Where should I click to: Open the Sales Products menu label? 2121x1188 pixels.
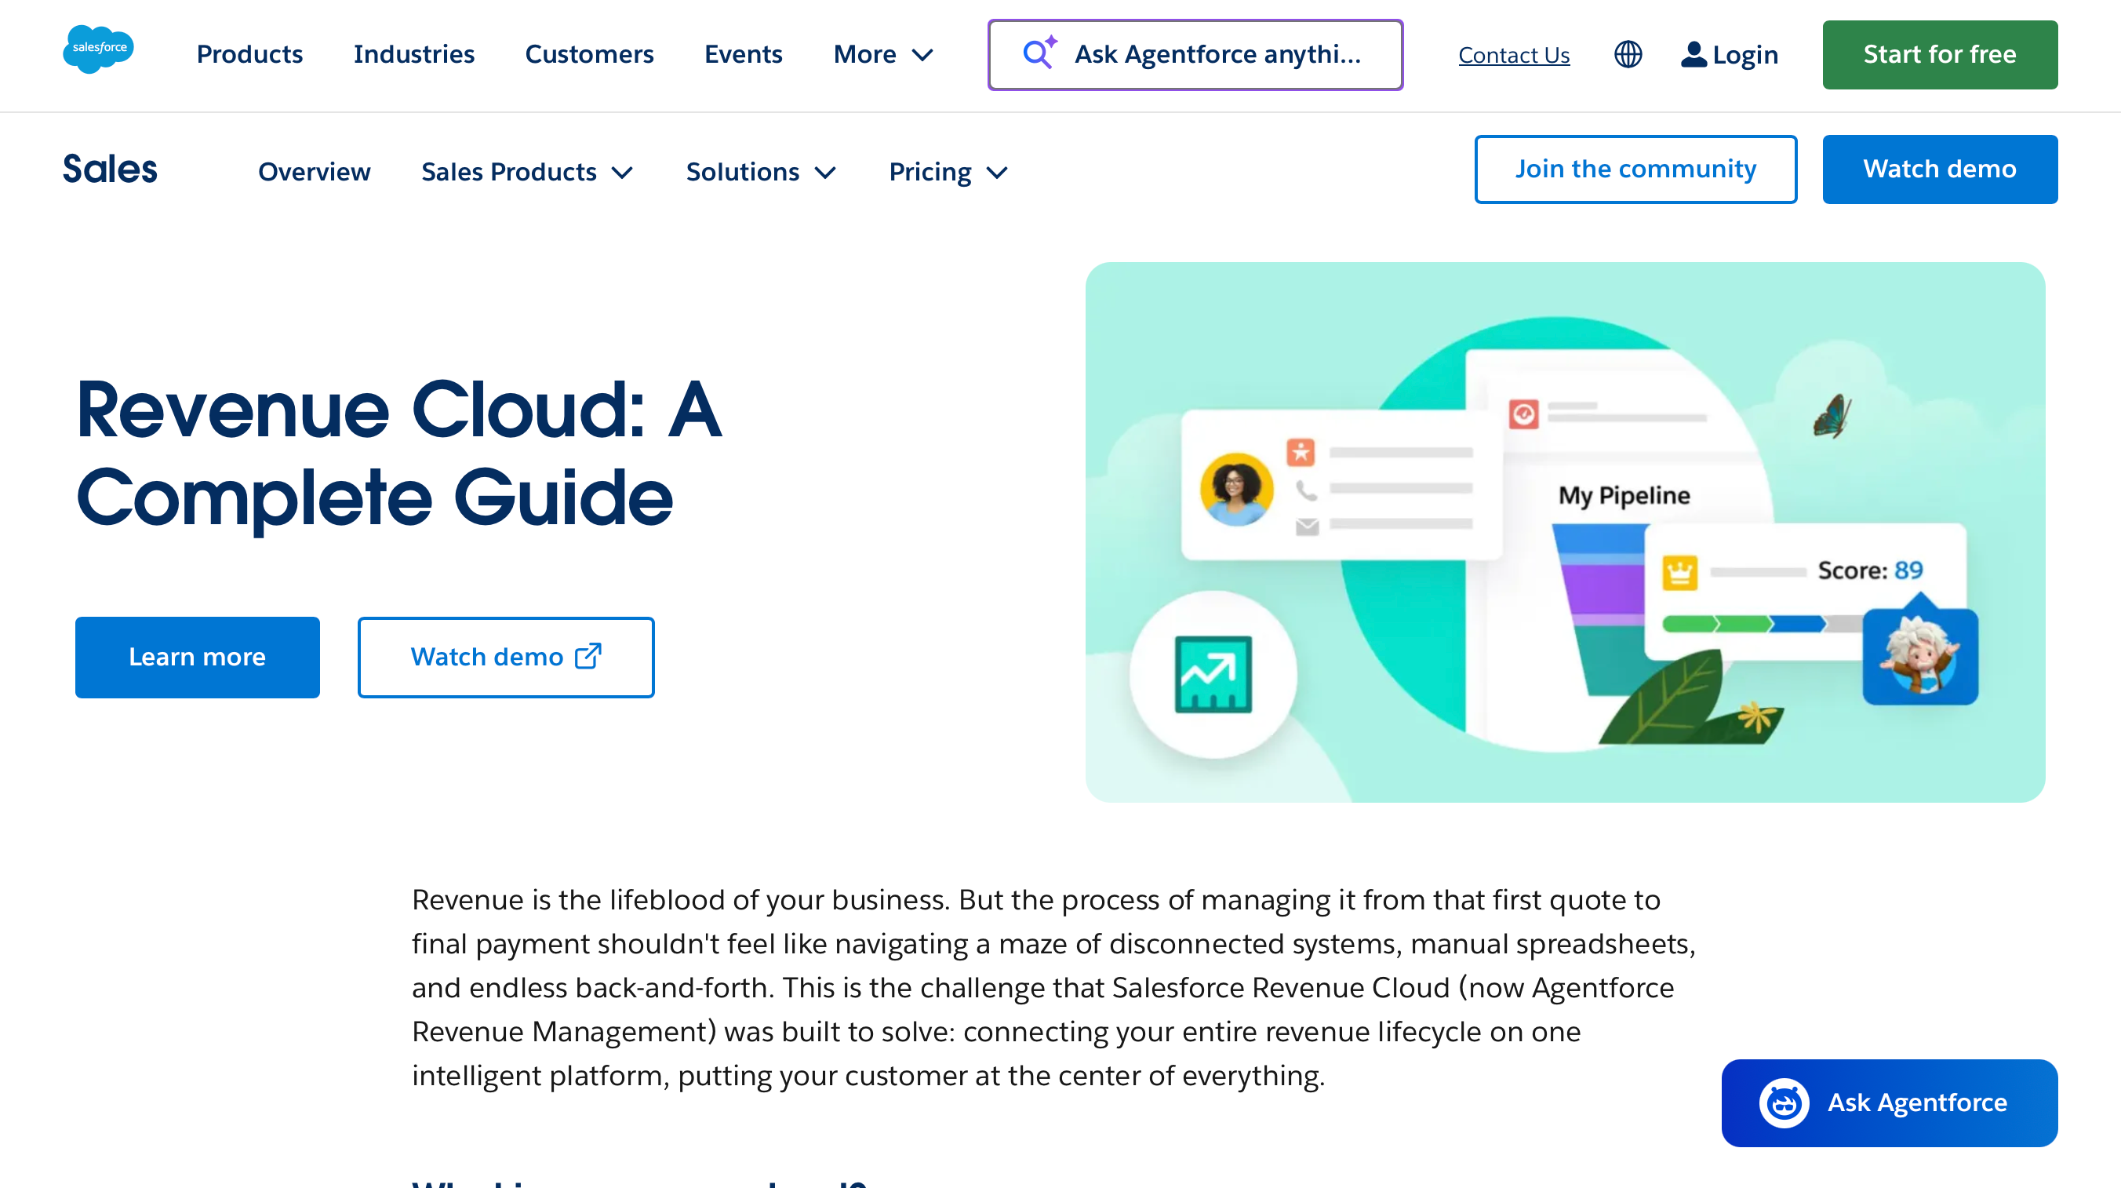(509, 171)
